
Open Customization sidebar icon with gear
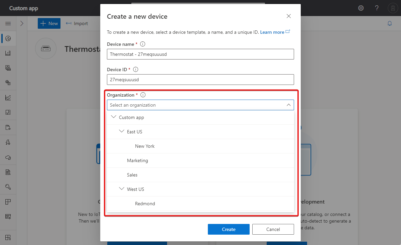[8, 216]
